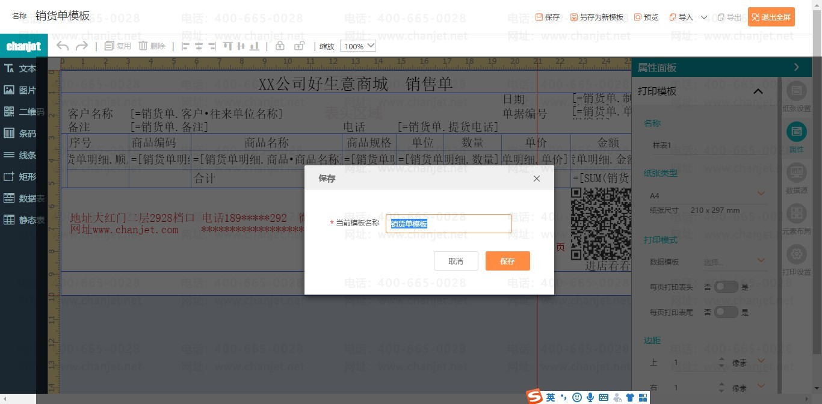The image size is (822, 404).
Task: Align selected elements to the left
Action: point(185,46)
